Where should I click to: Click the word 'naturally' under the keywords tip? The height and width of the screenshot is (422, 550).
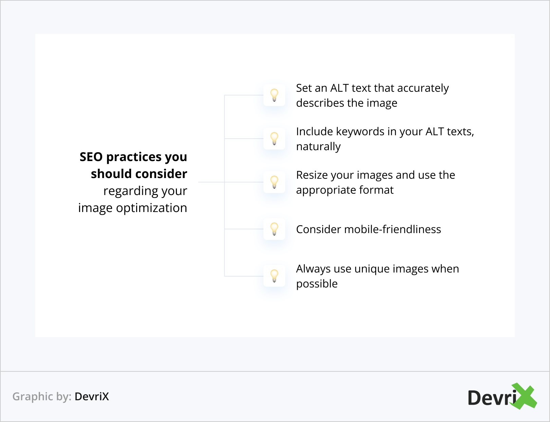318,146
